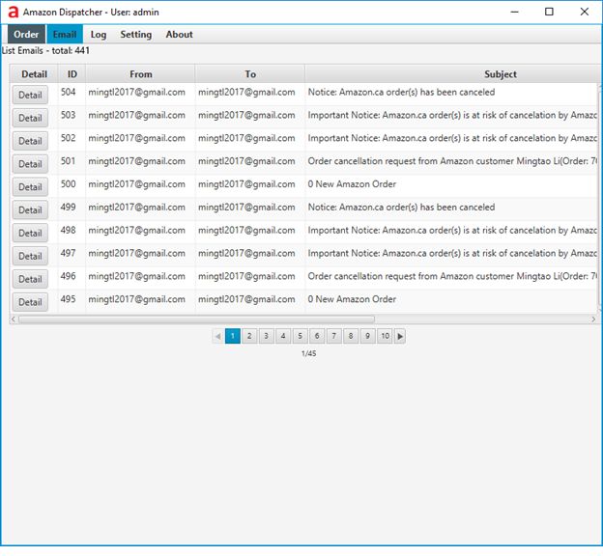The height and width of the screenshot is (556, 603).
Task: Select '0 New Amazon Order' in row 495
Action: click(x=352, y=299)
